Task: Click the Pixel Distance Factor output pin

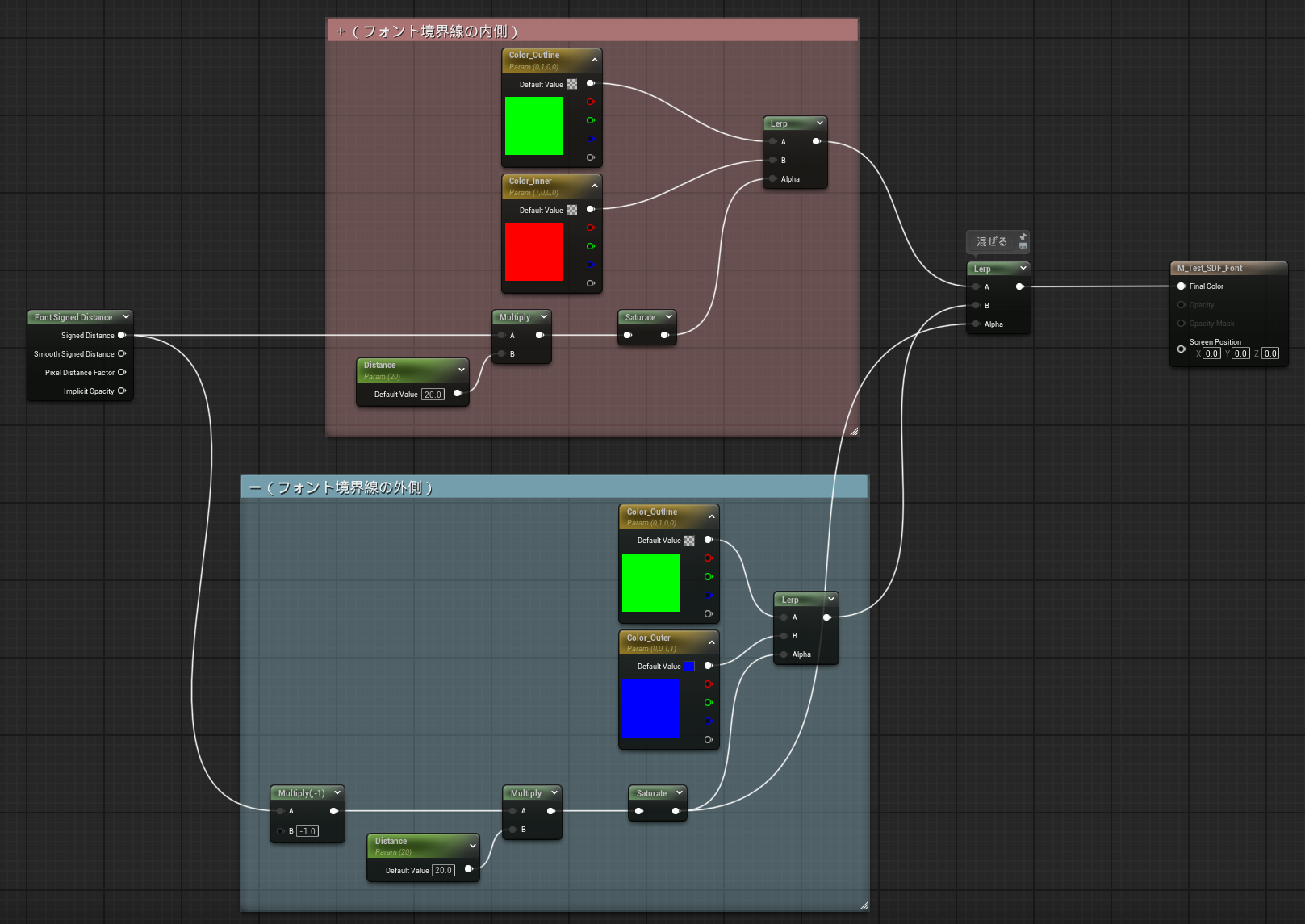Action: (122, 372)
